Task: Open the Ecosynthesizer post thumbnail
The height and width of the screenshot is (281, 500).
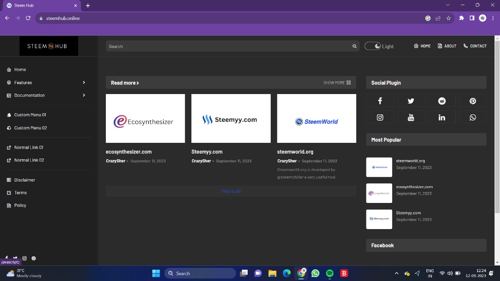Action: [145, 118]
